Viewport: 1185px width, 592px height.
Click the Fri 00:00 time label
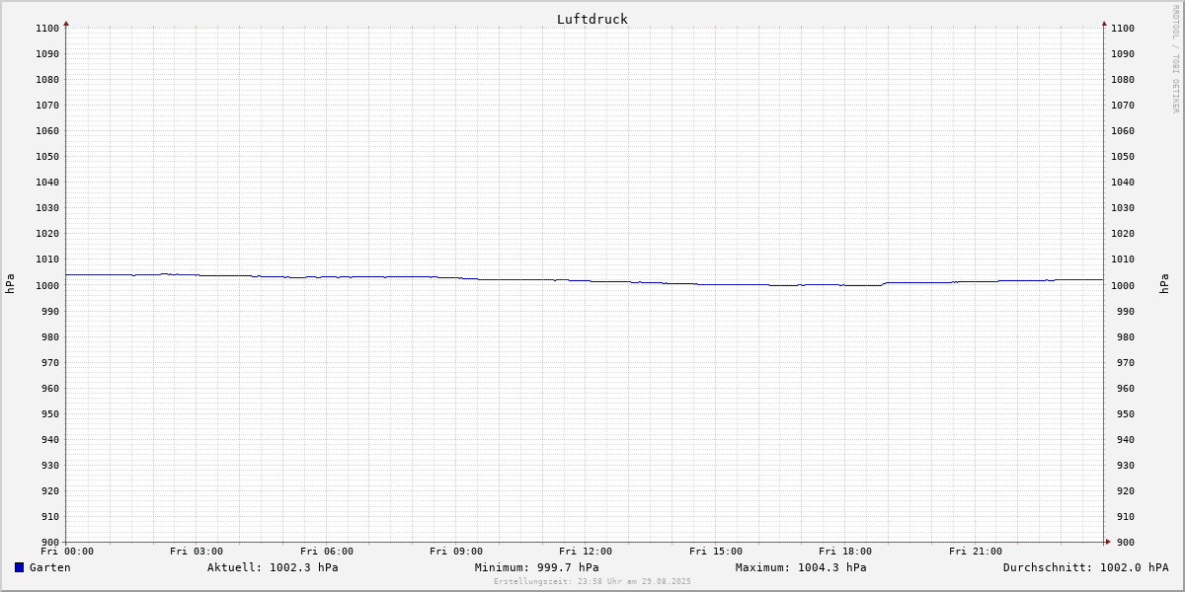[x=67, y=552]
